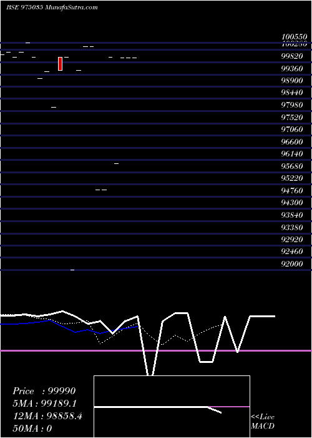Click the 93840 price axis label
The height and width of the screenshot is (438, 312).
(292, 215)
